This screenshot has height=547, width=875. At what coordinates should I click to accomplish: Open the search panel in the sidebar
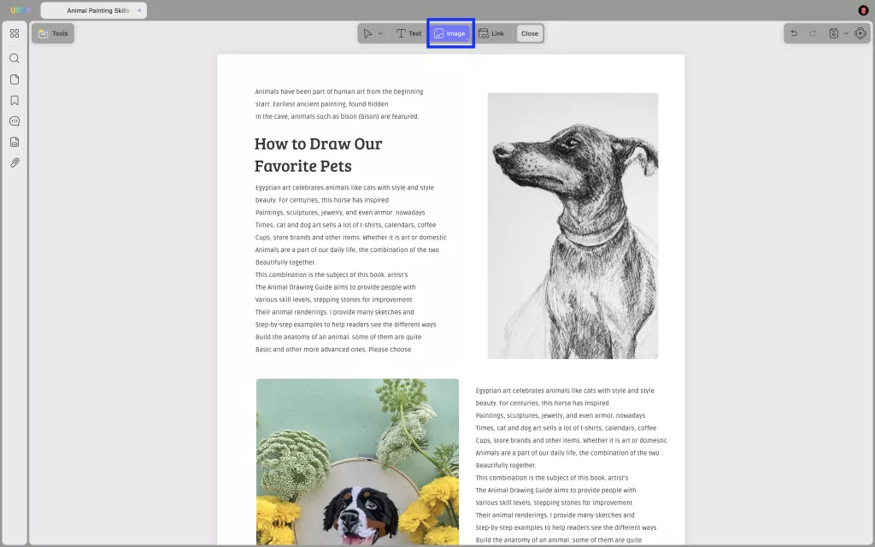pyautogui.click(x=15, y=59)
